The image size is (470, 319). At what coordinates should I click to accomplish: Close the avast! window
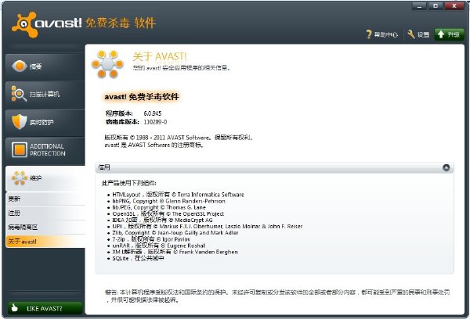click(454, 6)
